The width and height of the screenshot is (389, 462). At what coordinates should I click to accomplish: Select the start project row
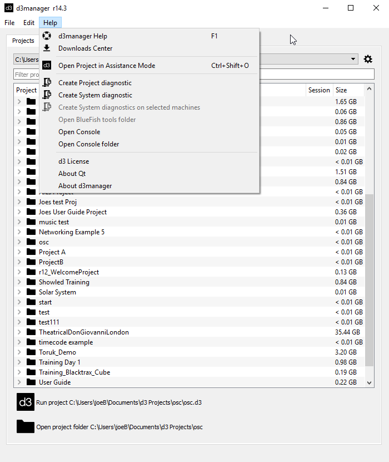tap(45, 302)
